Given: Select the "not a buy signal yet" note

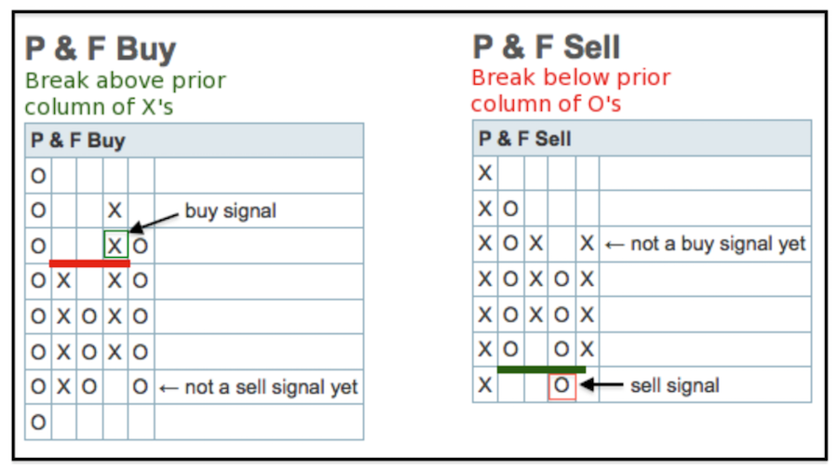Looking at the screenshot, I should point(706,244).
